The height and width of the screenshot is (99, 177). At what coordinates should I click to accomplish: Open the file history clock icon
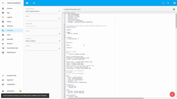[34, 3]
